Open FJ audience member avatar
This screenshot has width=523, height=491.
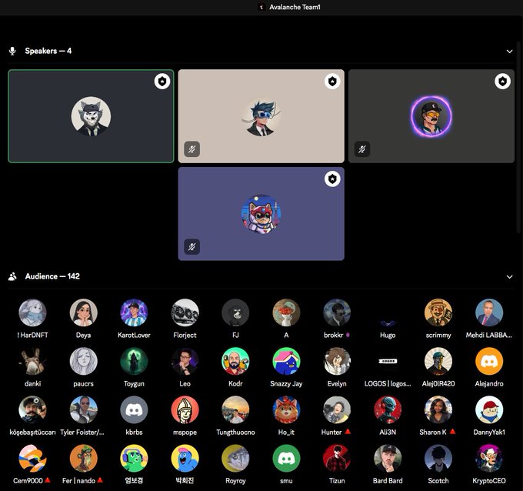tap(235, 312)
